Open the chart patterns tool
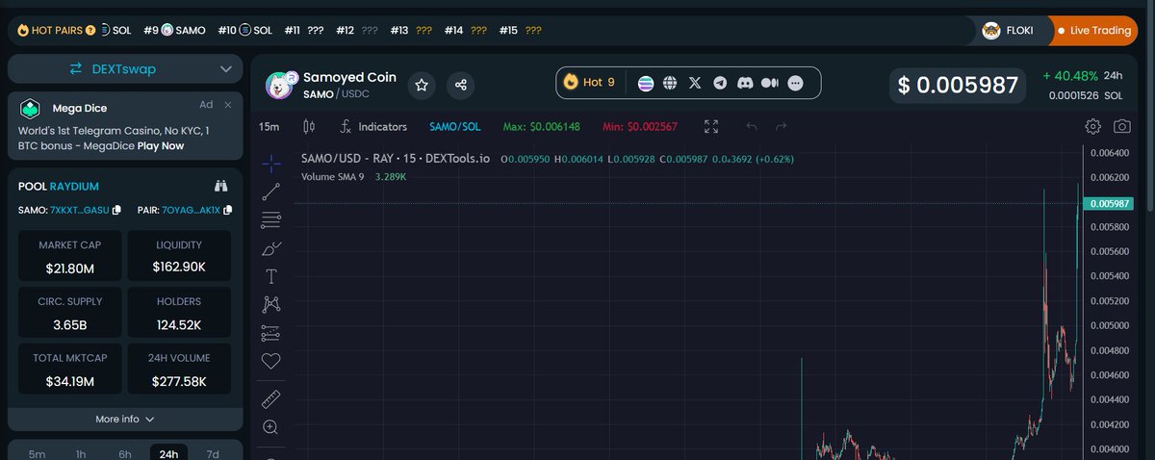 click(x=271, y=305)
